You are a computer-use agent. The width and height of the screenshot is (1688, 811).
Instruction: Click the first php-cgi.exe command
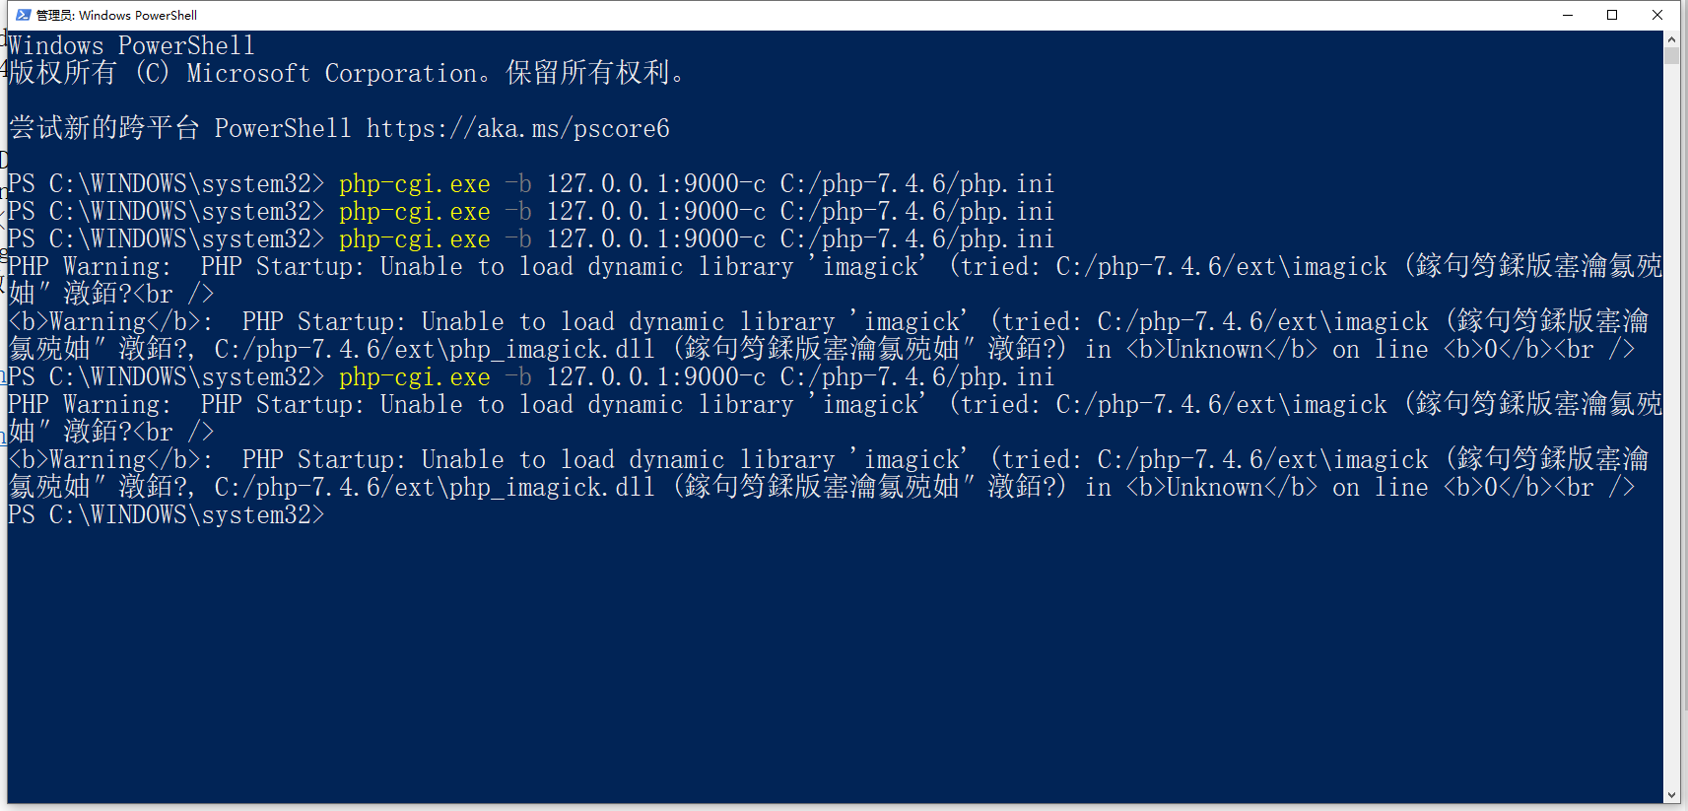pyautogui.click(x=414, y=184)
